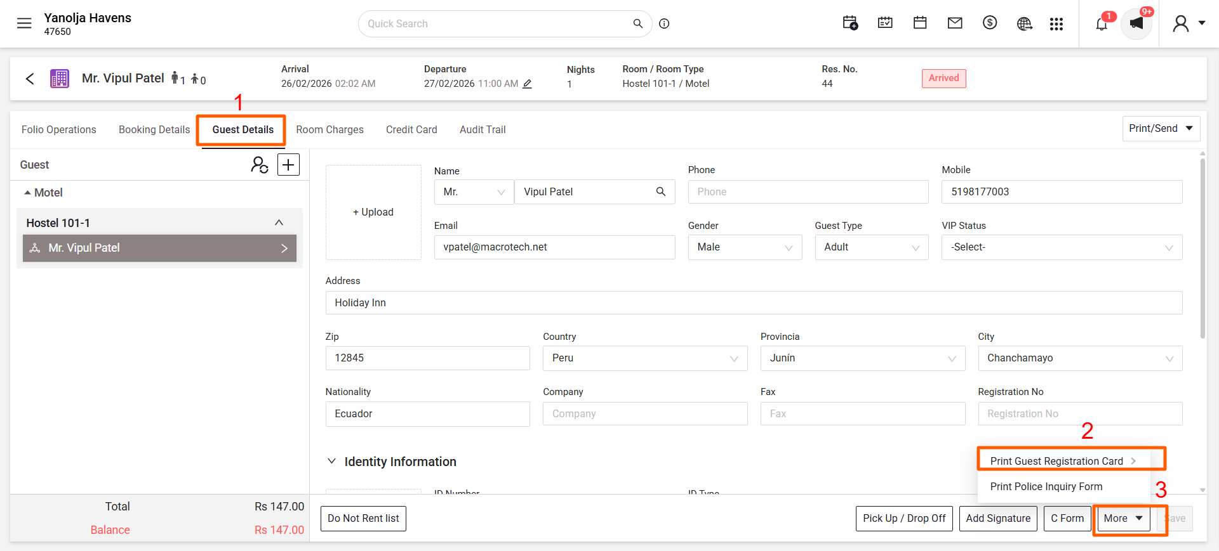Open the City dropdown showing Chanchamayo
The width and height of the screenshot is (1219, 551).
pyautogui.click(x=1080, y=358)
